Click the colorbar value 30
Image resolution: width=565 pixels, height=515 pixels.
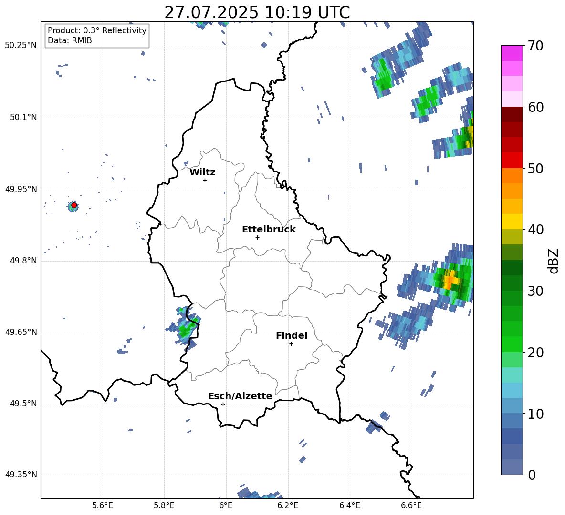coord(535,291)
